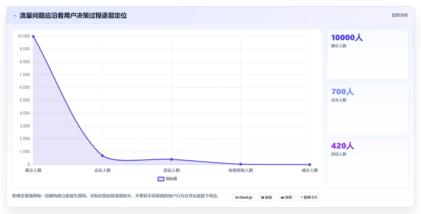Click the Chart.js chip
The height and width of the screenshot is (214, 421).
(244, 197)
